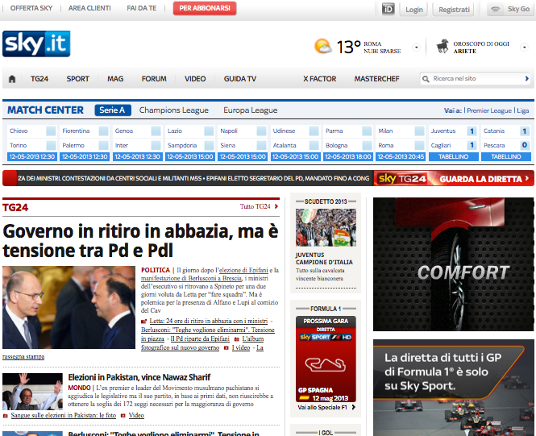
Task: Click the home icon in the navigation bar
Action: [x=12, y=79]
